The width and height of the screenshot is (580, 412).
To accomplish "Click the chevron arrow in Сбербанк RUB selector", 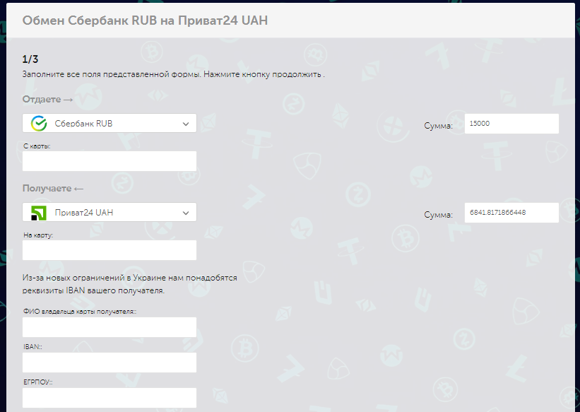I will [x=186, y=124].
